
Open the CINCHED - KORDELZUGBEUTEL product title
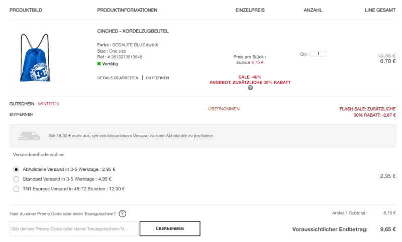(133, 31)
